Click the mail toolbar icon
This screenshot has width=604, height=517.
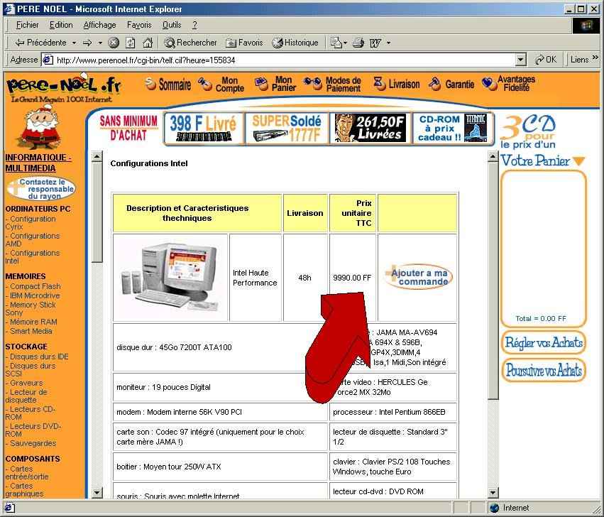[x=336, y=43]
